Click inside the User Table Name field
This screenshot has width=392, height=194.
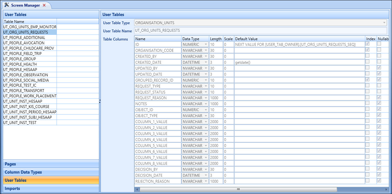(220, 30)
